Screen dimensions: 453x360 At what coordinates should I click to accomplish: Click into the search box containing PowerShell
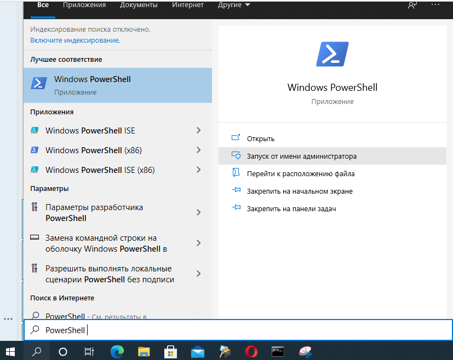[238, 330]
